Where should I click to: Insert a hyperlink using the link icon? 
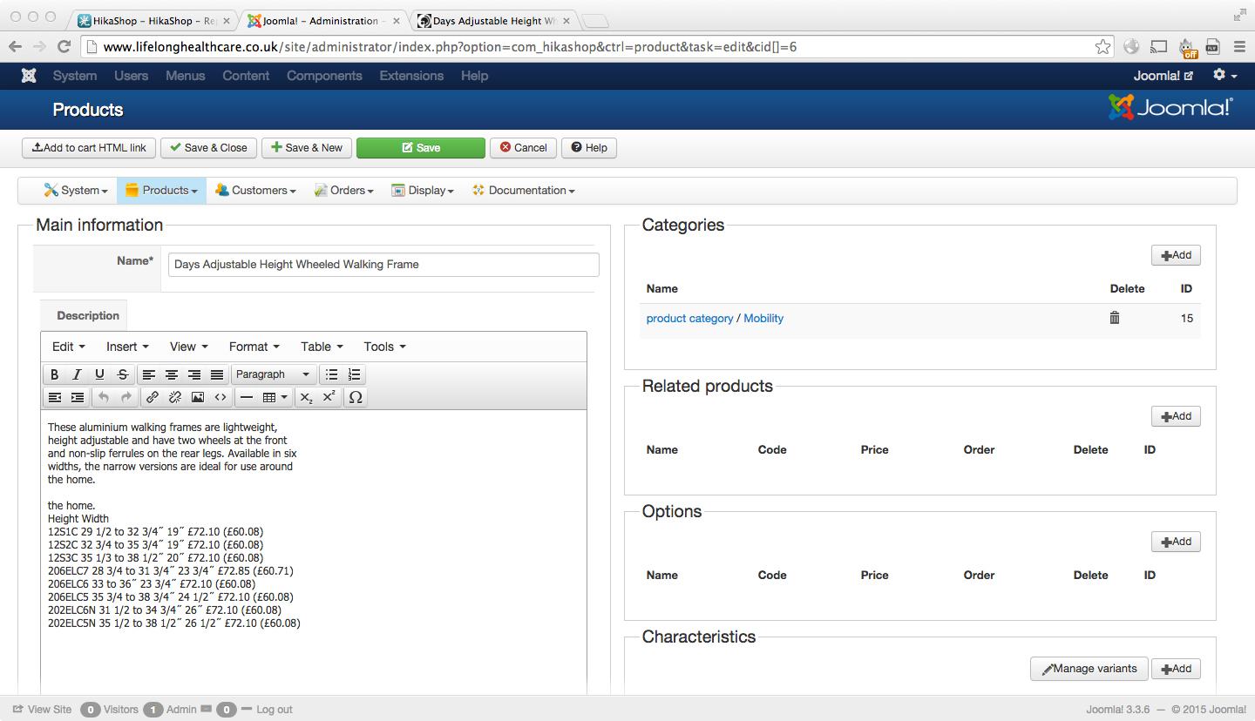pyautogui.click(x=153, y=397)
